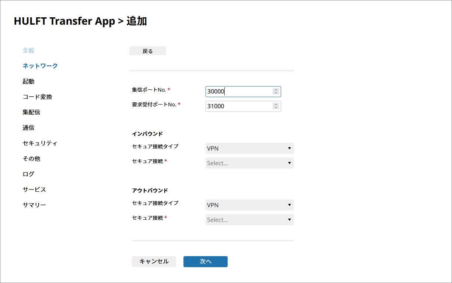Select ネットワーク in the sidebar
The width and height of the screenshot is (452, 283).
tap(40, 66)
